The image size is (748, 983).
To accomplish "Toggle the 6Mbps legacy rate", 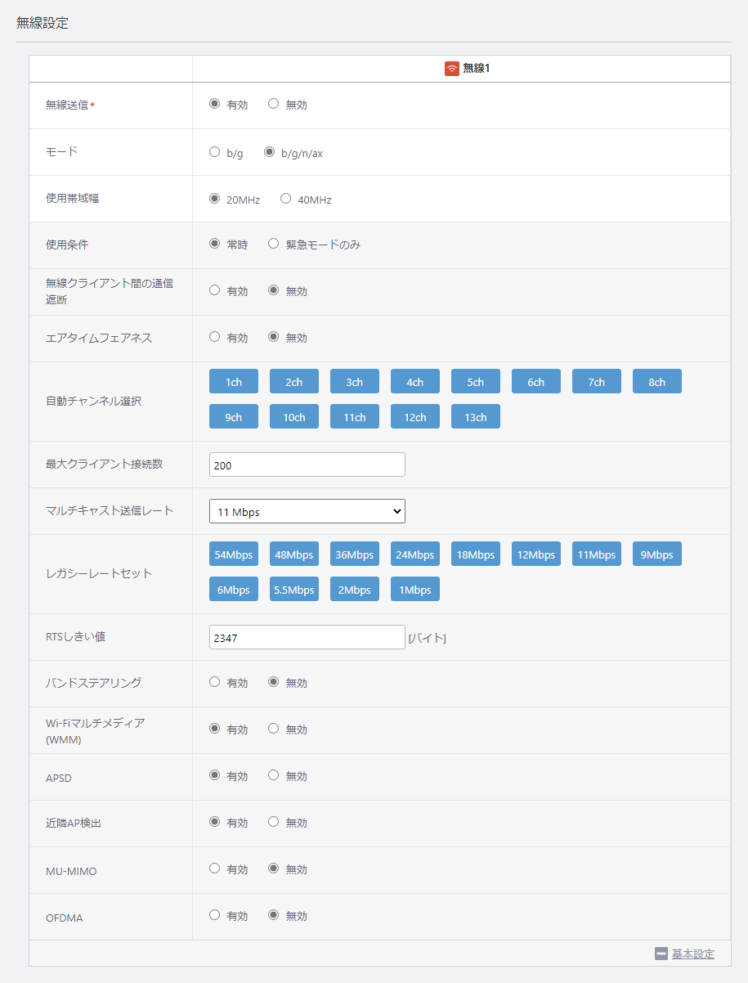I will (234, 589).
